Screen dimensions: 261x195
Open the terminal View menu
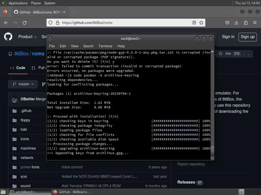click(x=75, y=46)
